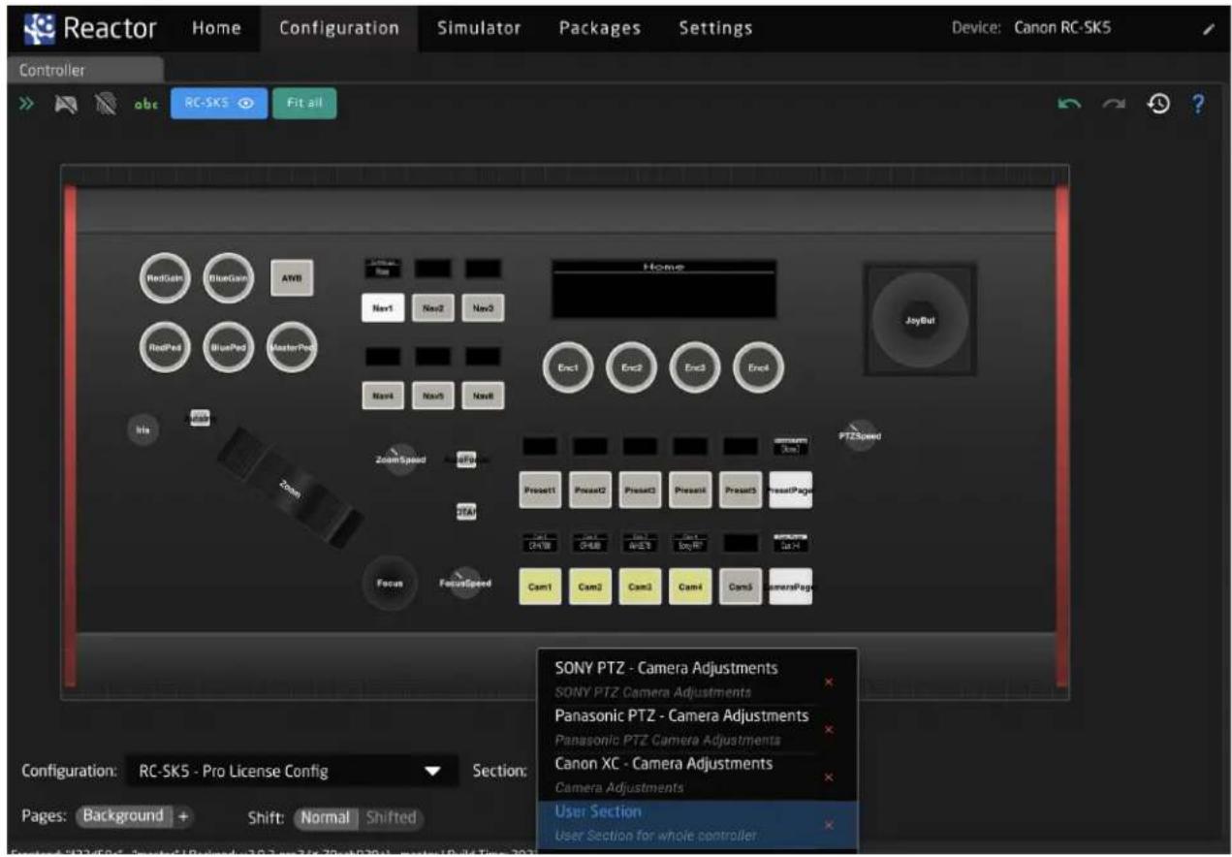The height and width of the screenshot is (857, 1232).
Task: Click the Reactor logo icon
Action: pyautogui.click(x=42, y=28)
